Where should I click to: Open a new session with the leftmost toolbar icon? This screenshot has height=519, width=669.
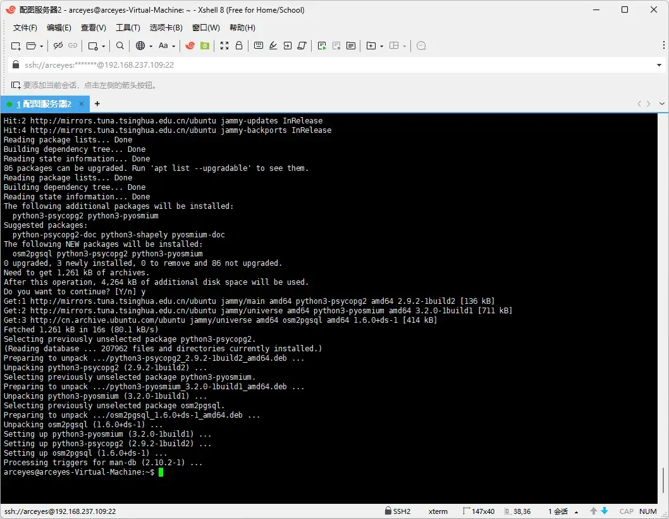click(15, 46)
